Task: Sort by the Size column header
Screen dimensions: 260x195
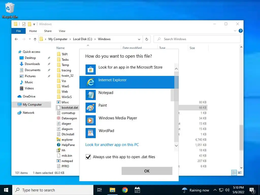Action: pyautogui.click(x=192, y=48)
